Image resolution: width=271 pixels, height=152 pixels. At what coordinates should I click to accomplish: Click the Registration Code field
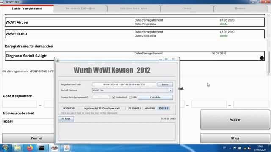(124, 84)
